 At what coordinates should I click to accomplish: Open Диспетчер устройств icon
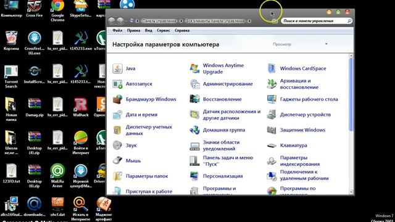[272, 115]
